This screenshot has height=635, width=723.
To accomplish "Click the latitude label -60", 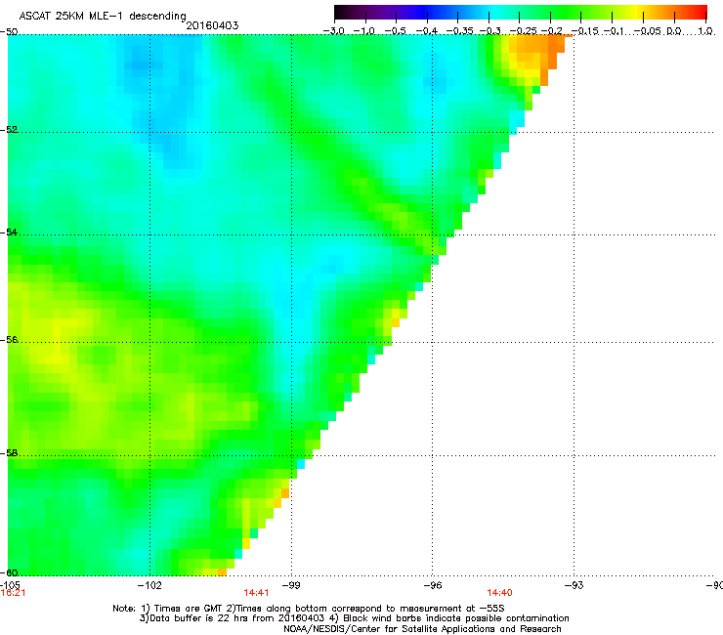I will (9, 572).
